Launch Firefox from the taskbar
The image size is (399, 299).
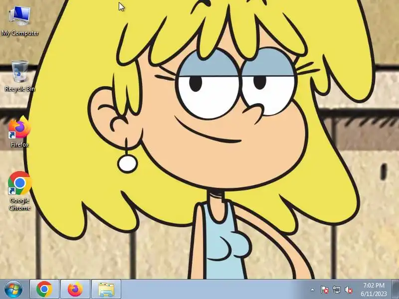coord(75,290)
